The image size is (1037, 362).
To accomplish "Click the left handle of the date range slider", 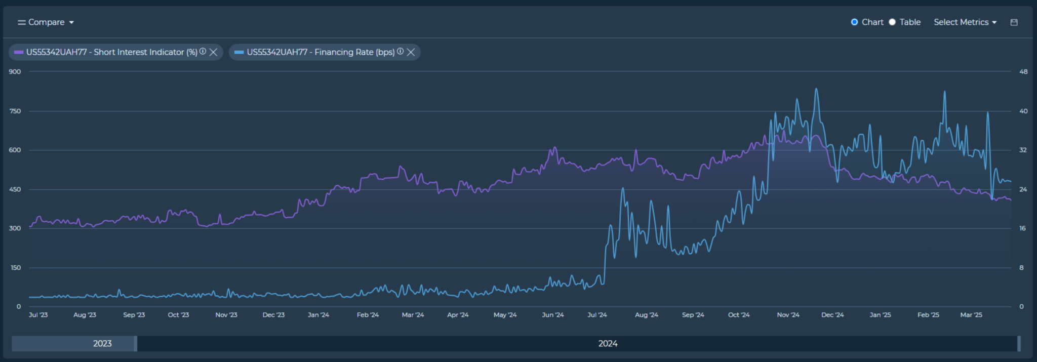I will (x=136, y=343).
